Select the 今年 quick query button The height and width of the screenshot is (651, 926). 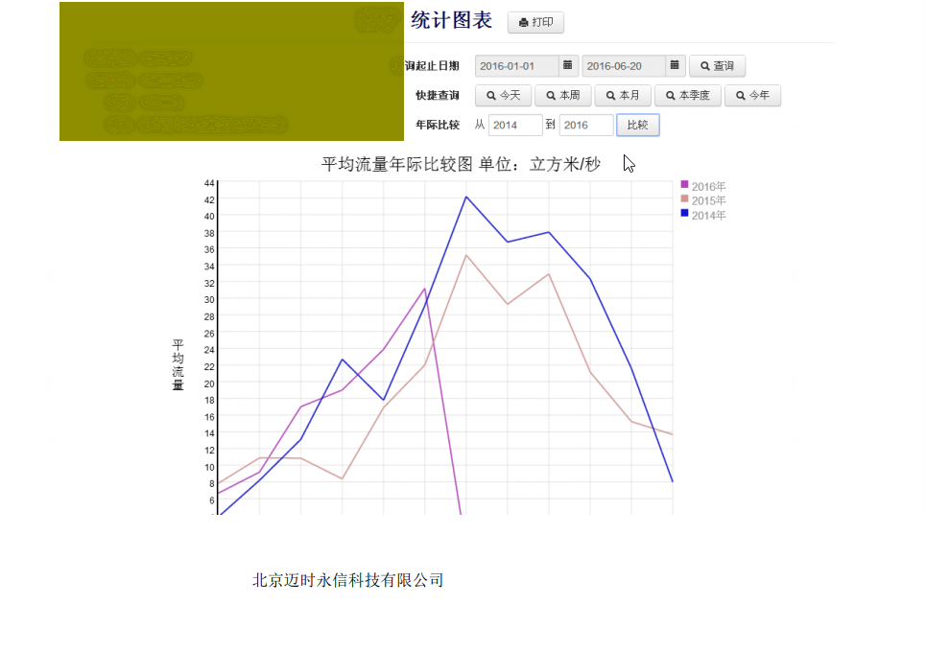[x=752, y=96]
